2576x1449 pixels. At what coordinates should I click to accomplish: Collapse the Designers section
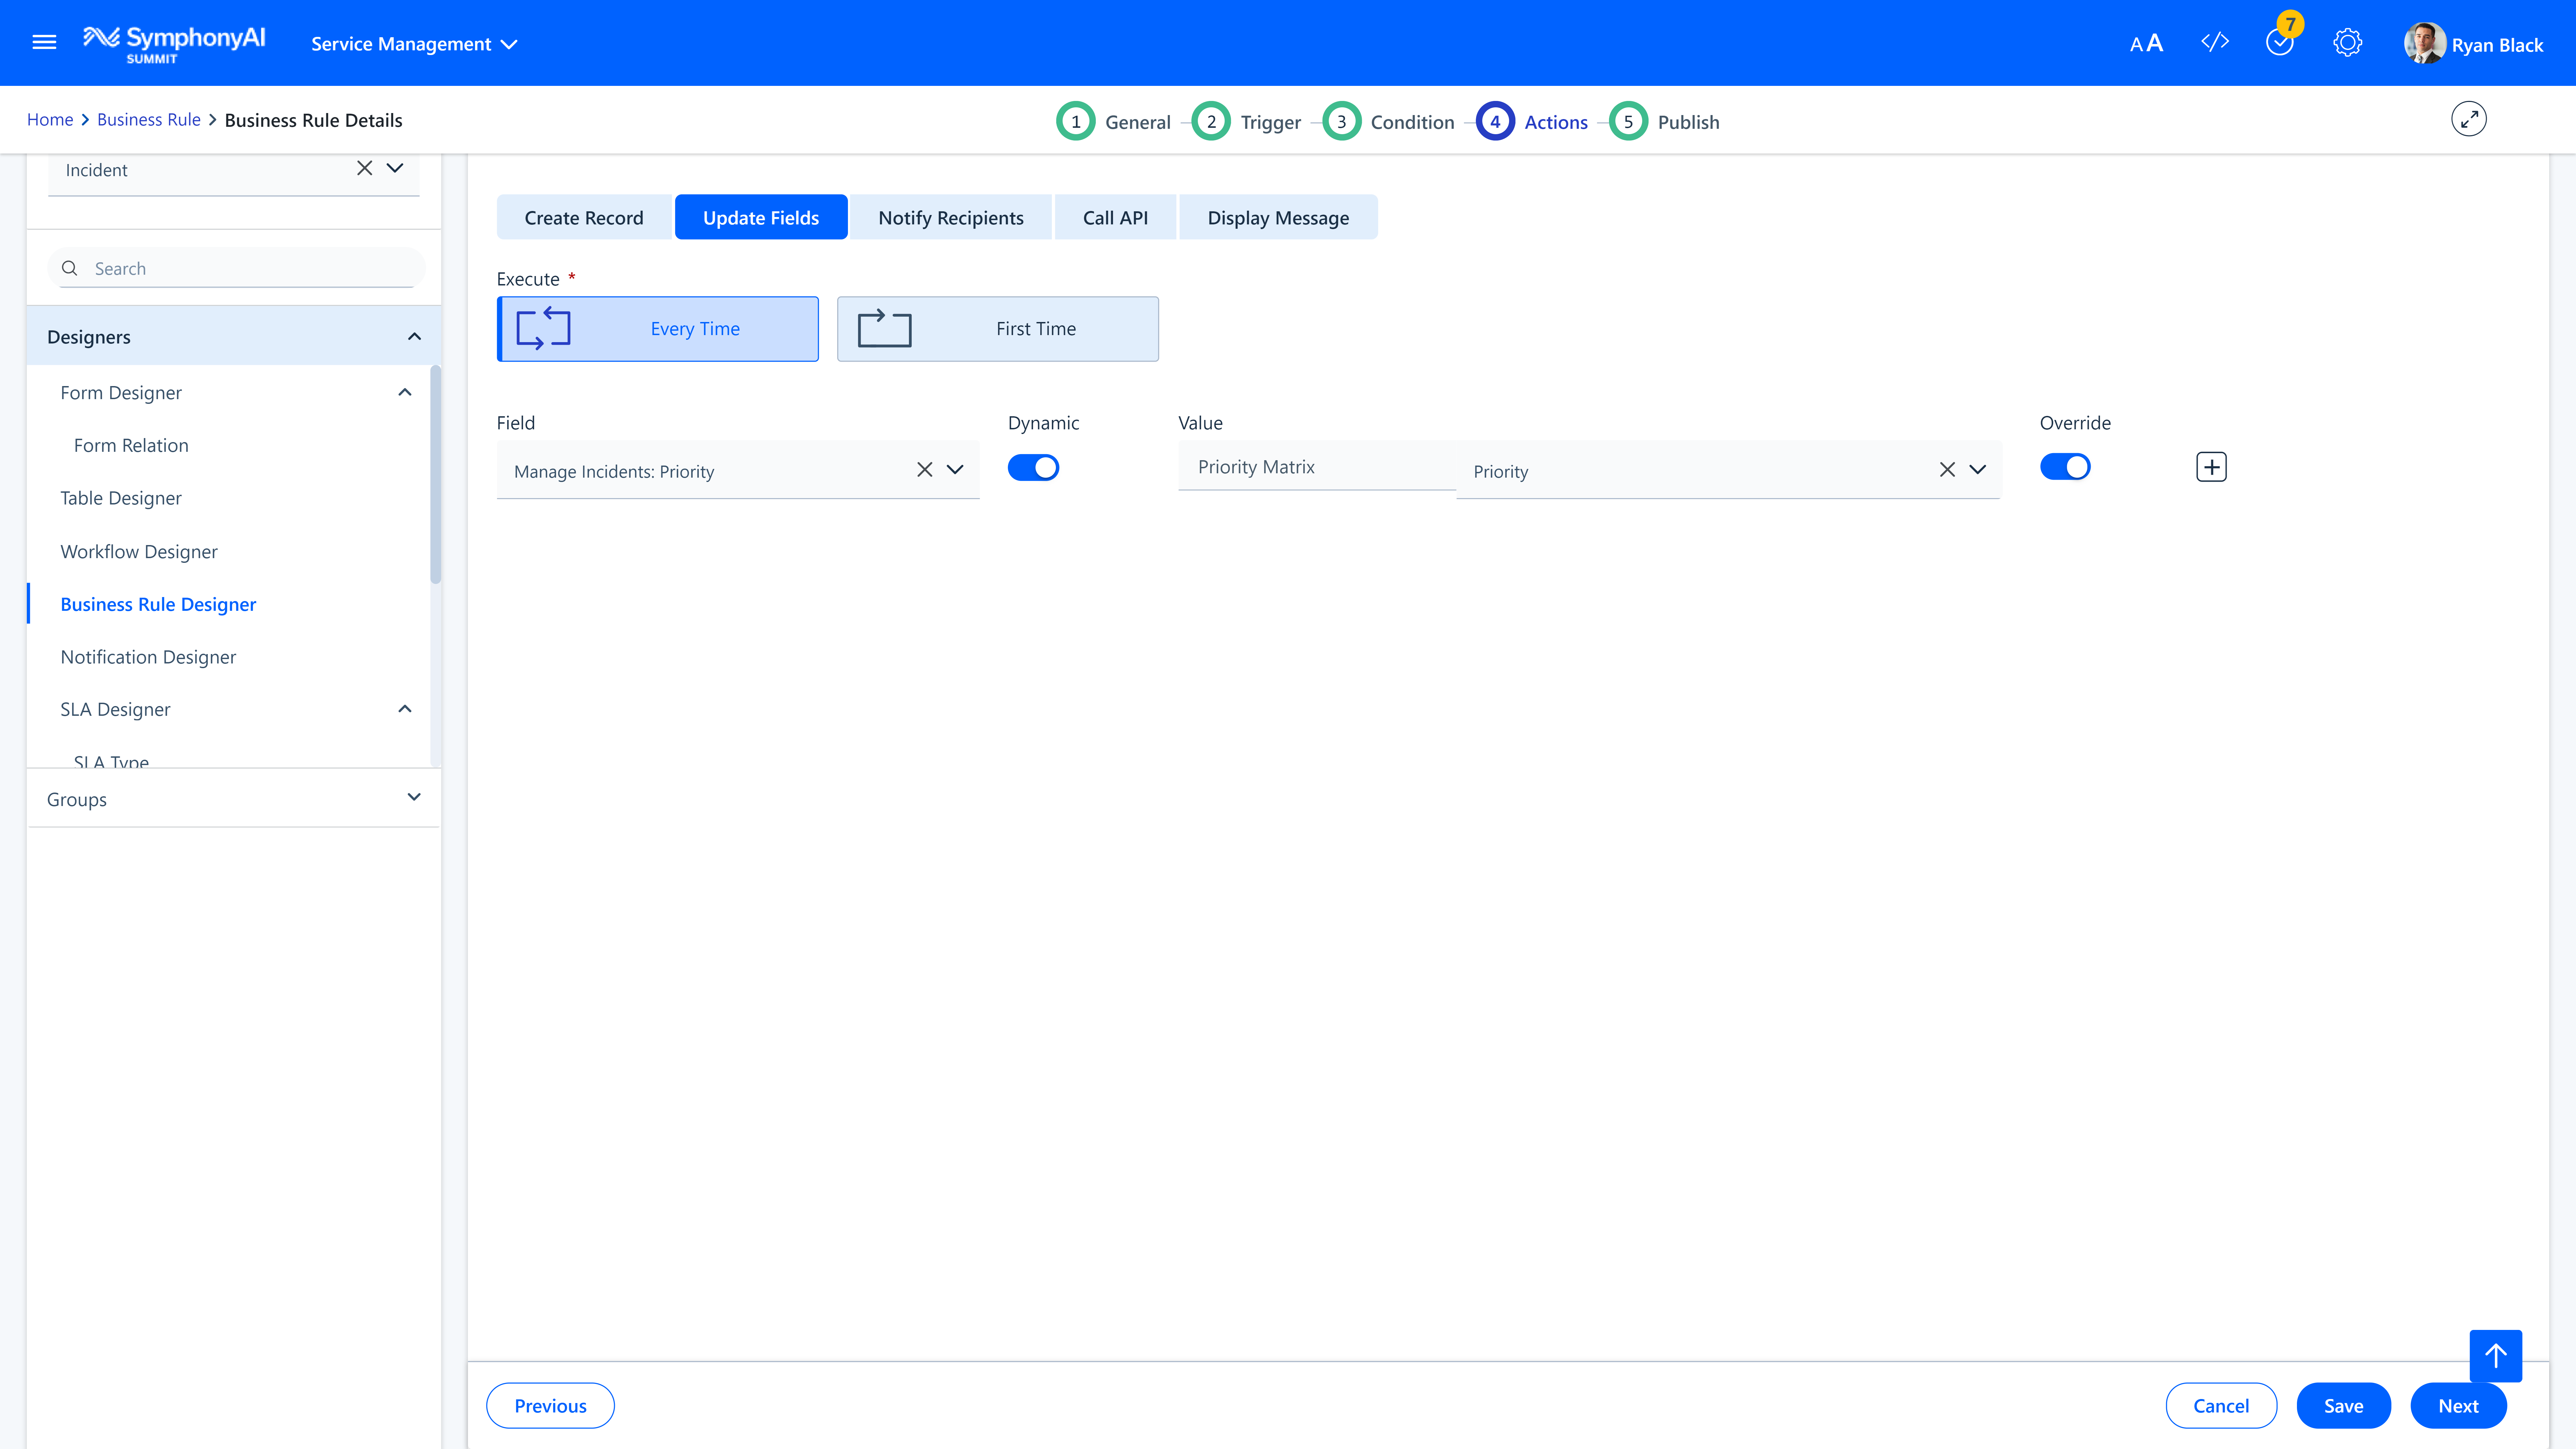tap(414, 337)
